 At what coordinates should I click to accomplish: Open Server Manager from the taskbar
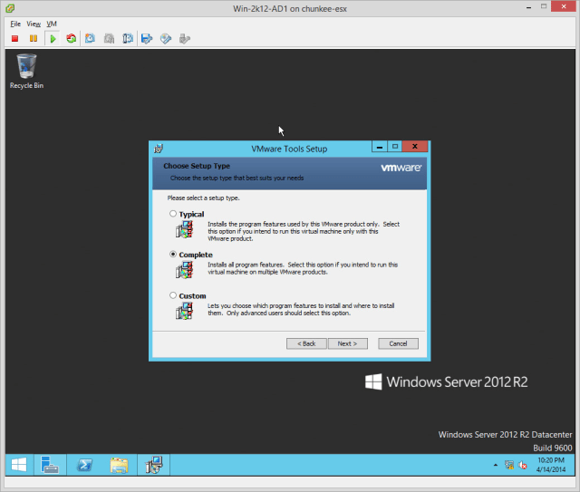(50, 465)
